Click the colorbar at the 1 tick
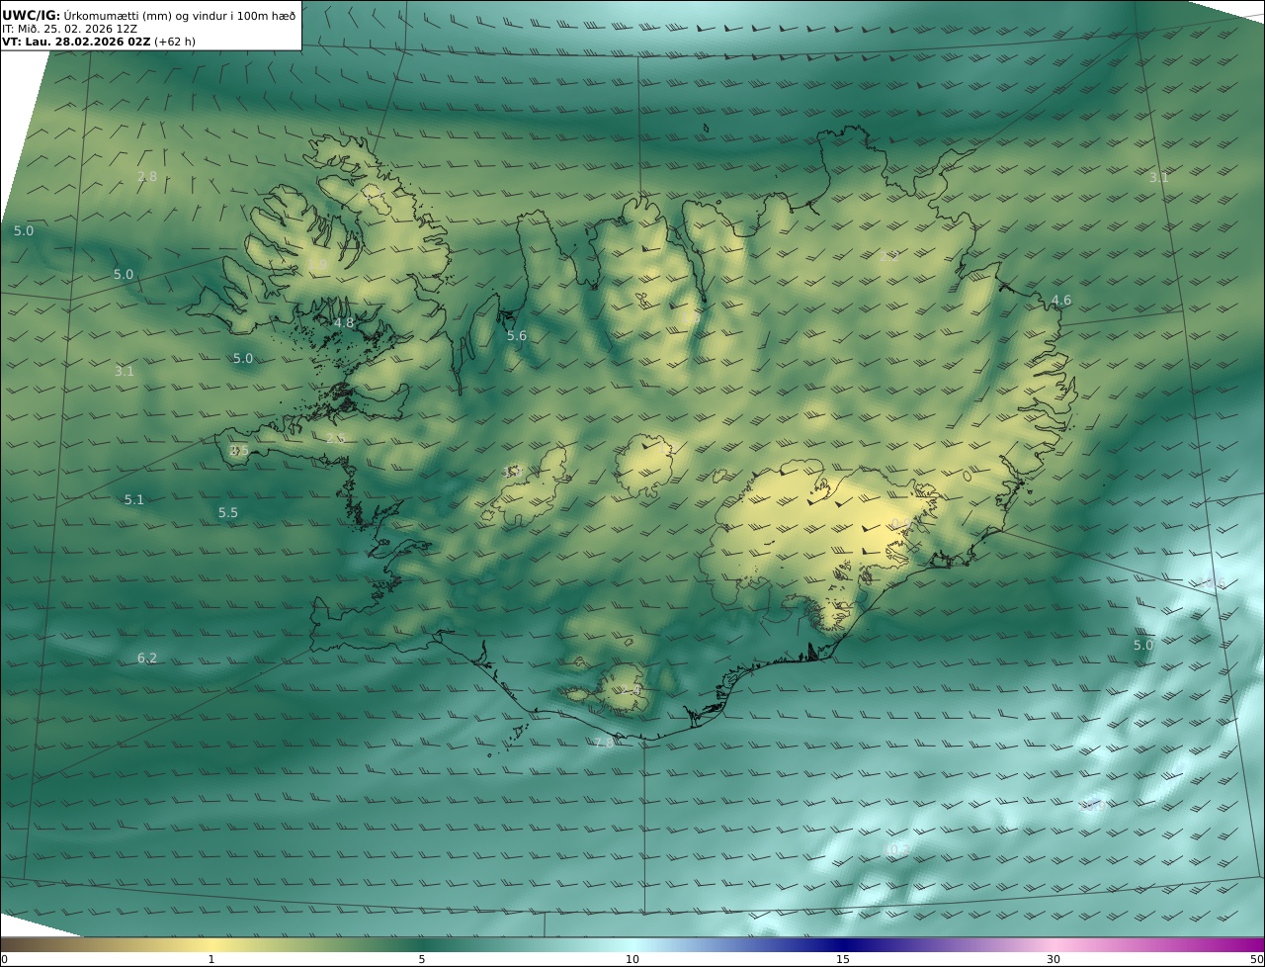Image resolution: width=1265 pixels, height=967 pixels. pyautogui.click(x=211, y=945)
